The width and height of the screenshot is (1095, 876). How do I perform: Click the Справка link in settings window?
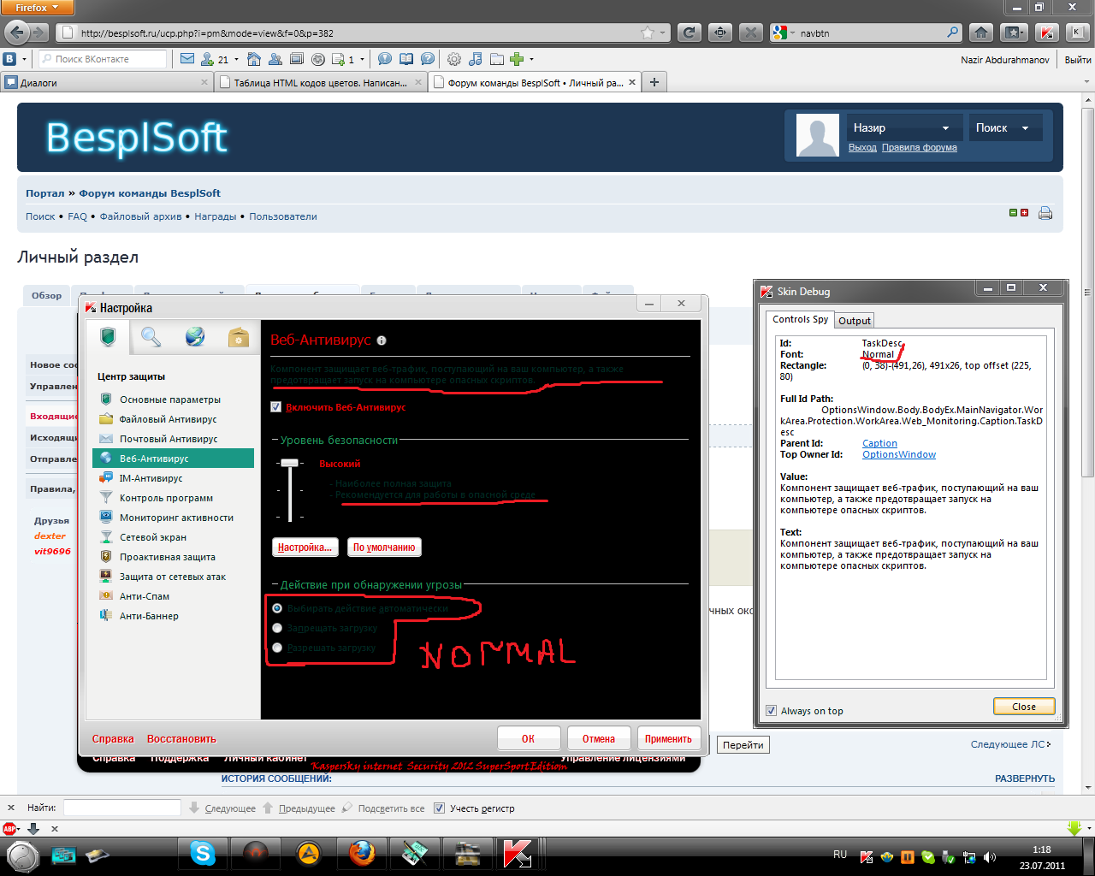click(113, 739)
